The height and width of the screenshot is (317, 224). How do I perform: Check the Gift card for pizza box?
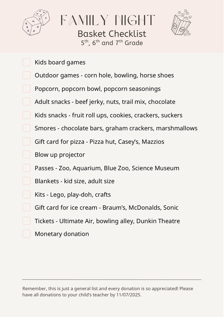26,141
